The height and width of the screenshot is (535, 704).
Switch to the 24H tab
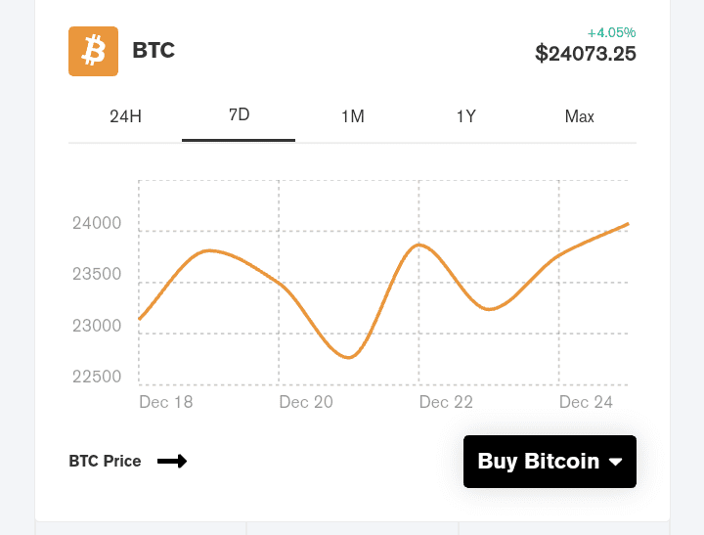(125, 116)
